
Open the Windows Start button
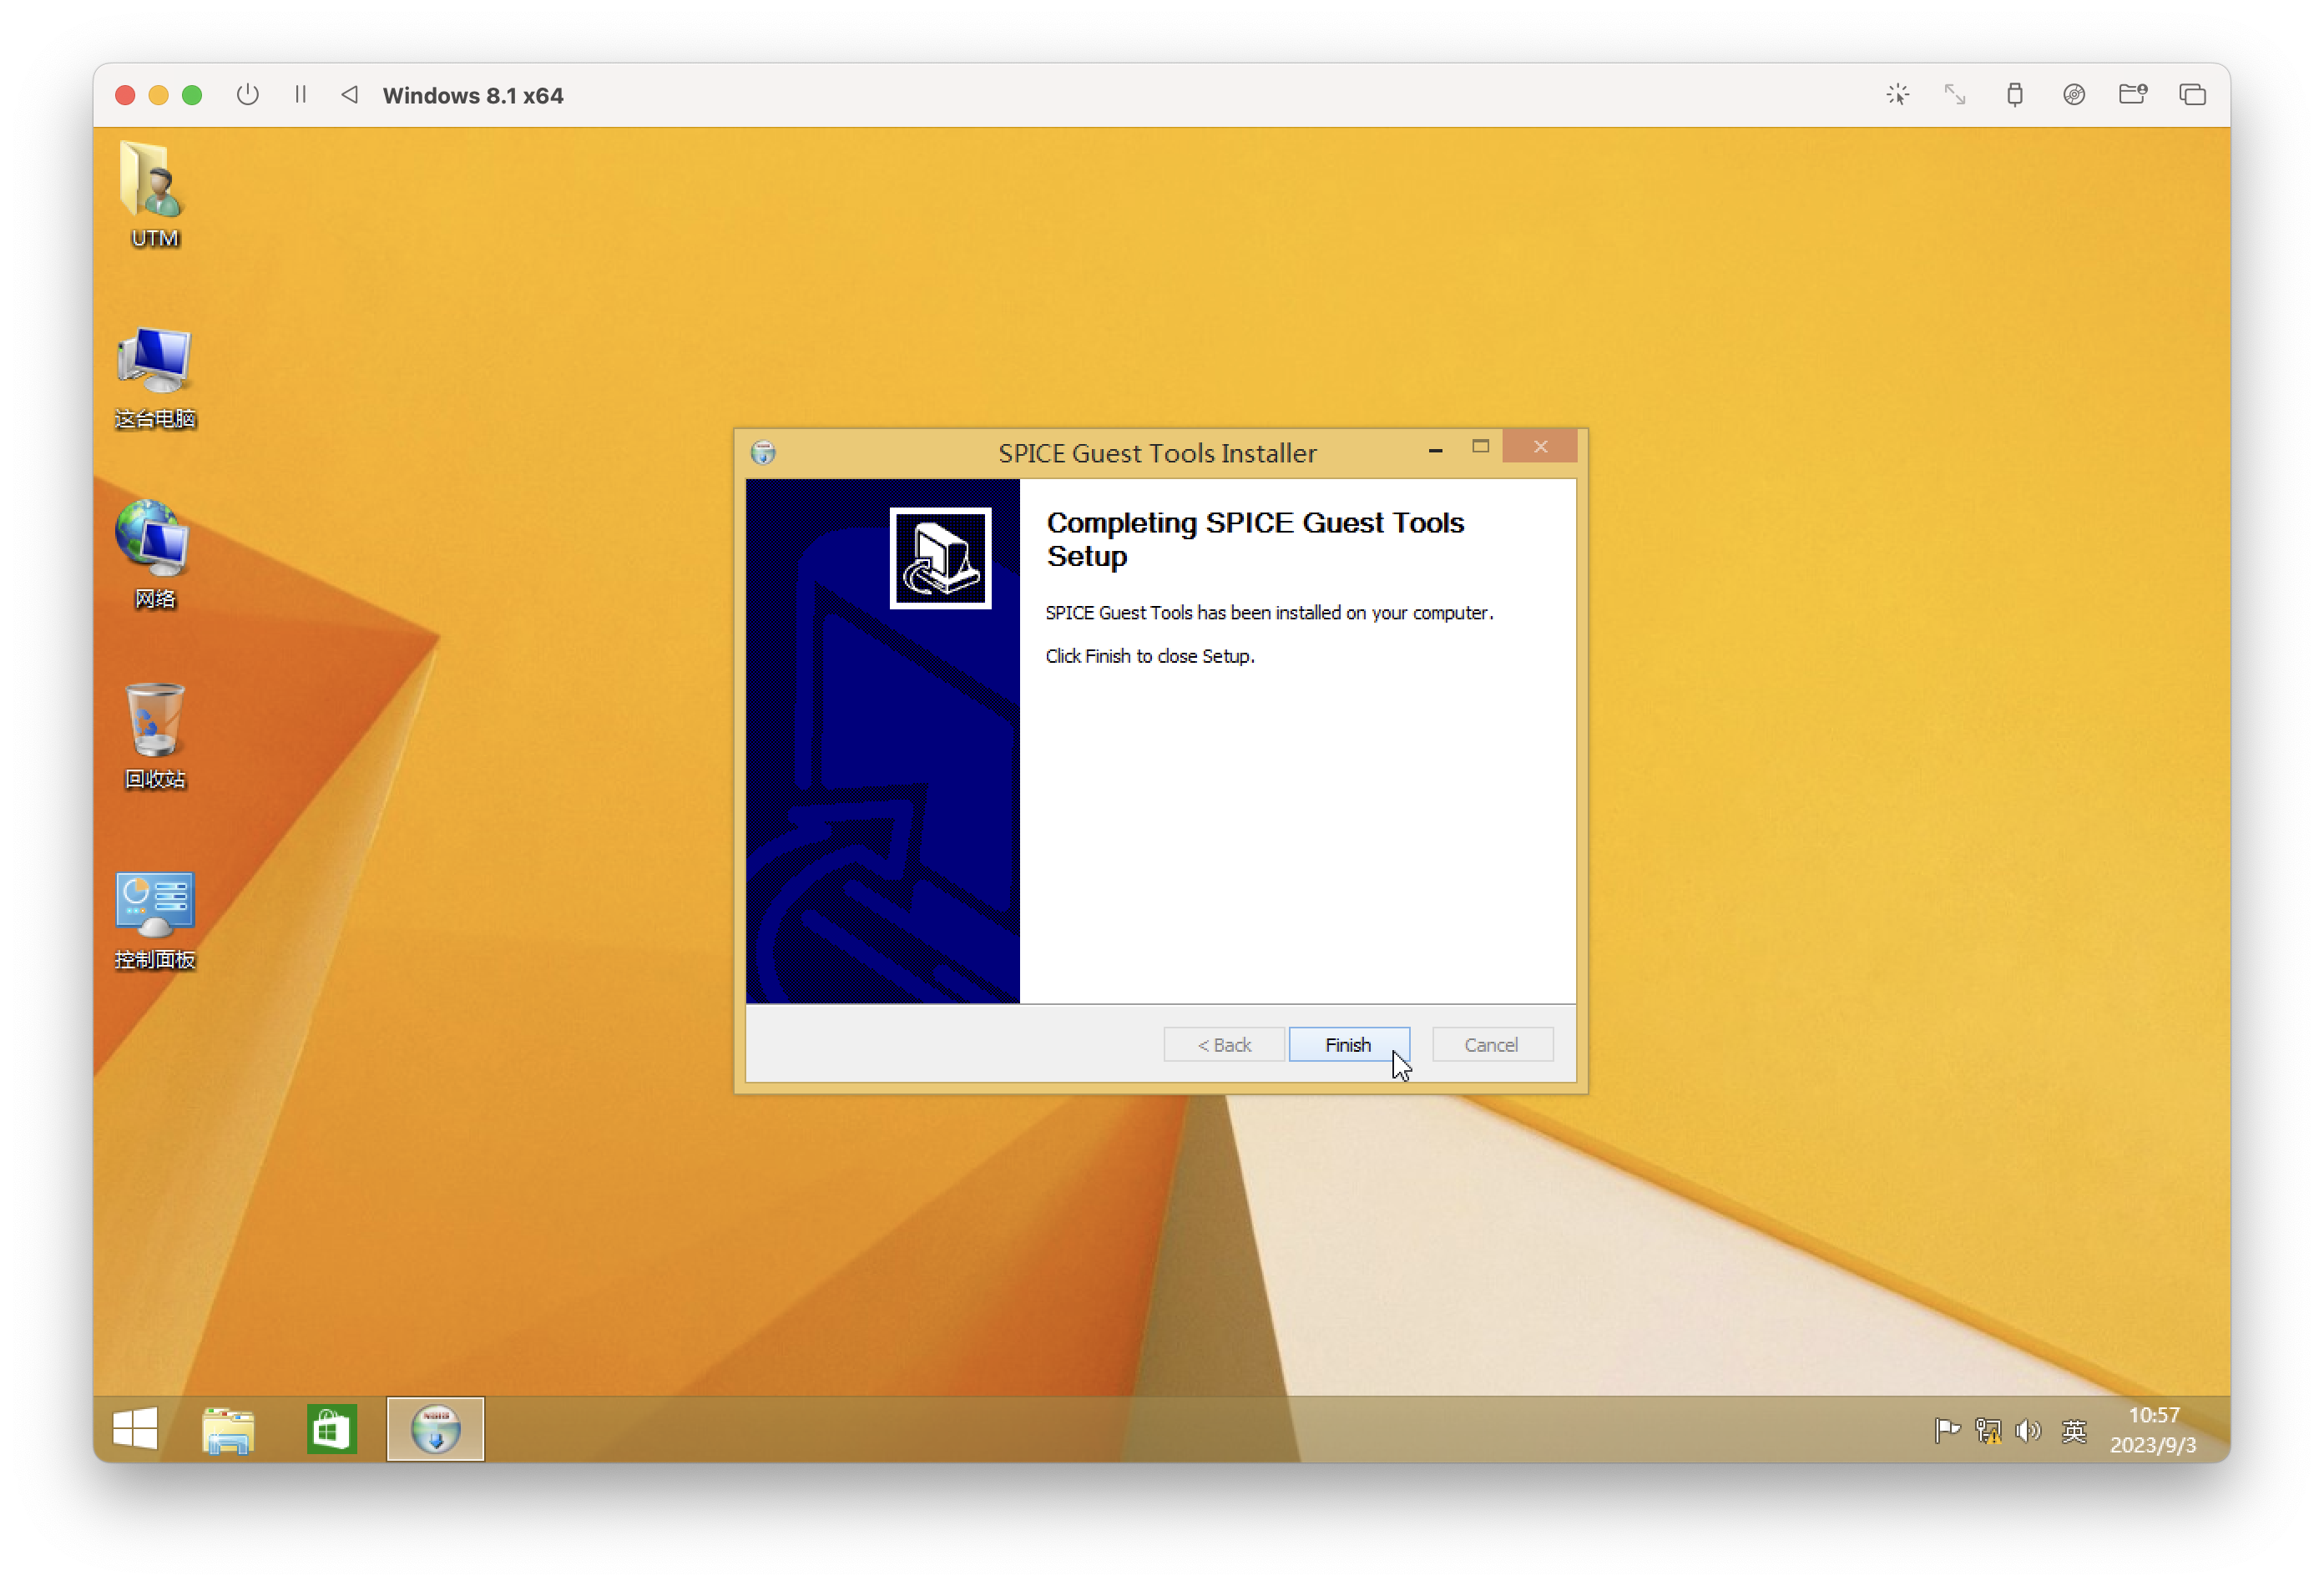[135, 1428]
